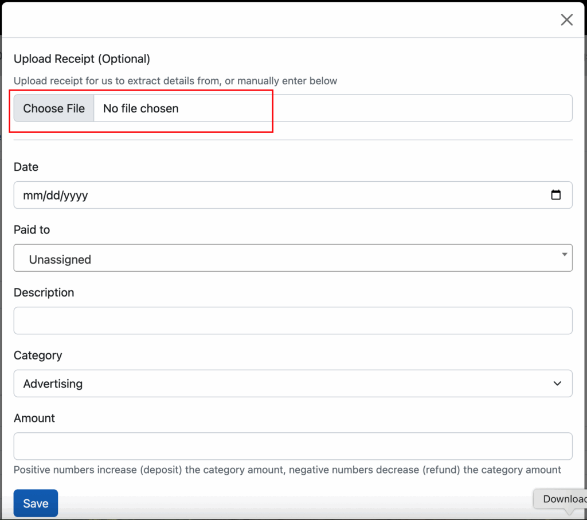
Task: Click the Download tooltip in the corner
Action: 563,499
